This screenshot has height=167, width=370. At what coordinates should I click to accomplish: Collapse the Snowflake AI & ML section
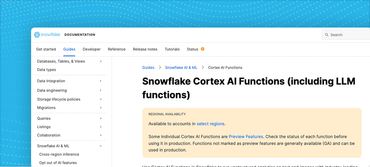(101, 146)
